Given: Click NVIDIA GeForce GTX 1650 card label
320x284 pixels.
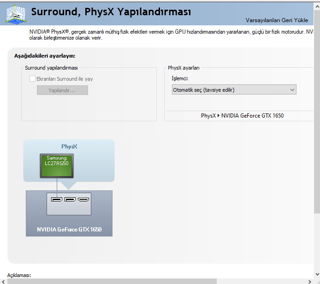Looking at the screenshot, I should point(69,230).
